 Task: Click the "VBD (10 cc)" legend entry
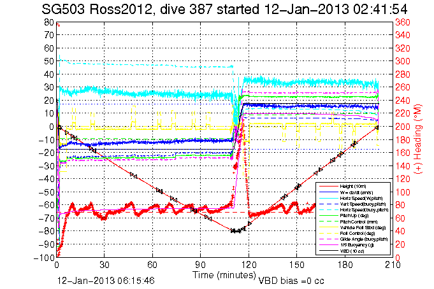[352, 251]
